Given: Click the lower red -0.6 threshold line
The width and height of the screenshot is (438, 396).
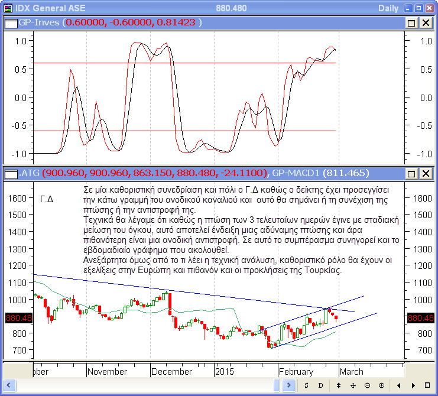Looking at the screenshot, I should click(184, 131).
